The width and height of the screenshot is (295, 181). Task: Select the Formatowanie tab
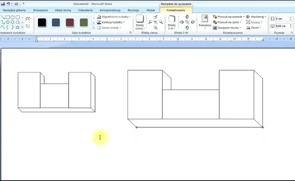click(176, 10)
